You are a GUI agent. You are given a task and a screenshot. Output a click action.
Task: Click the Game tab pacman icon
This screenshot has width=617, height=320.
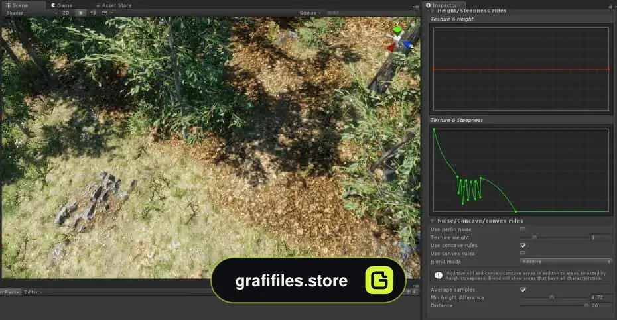click(x=53, y=5)
